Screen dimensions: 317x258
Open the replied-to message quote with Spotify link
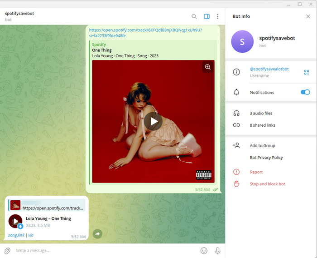(x=47, y=205)
